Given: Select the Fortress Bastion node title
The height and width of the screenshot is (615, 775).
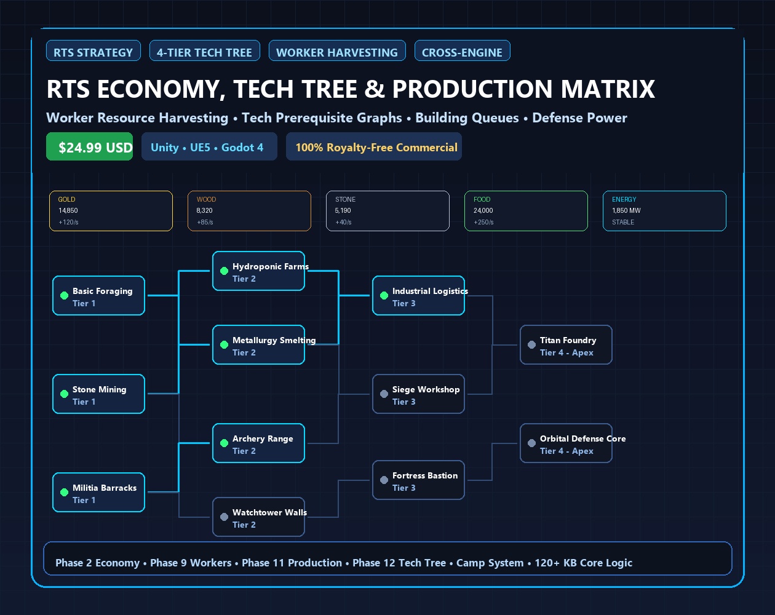Looking at the screenshot, I should [425, 475].
